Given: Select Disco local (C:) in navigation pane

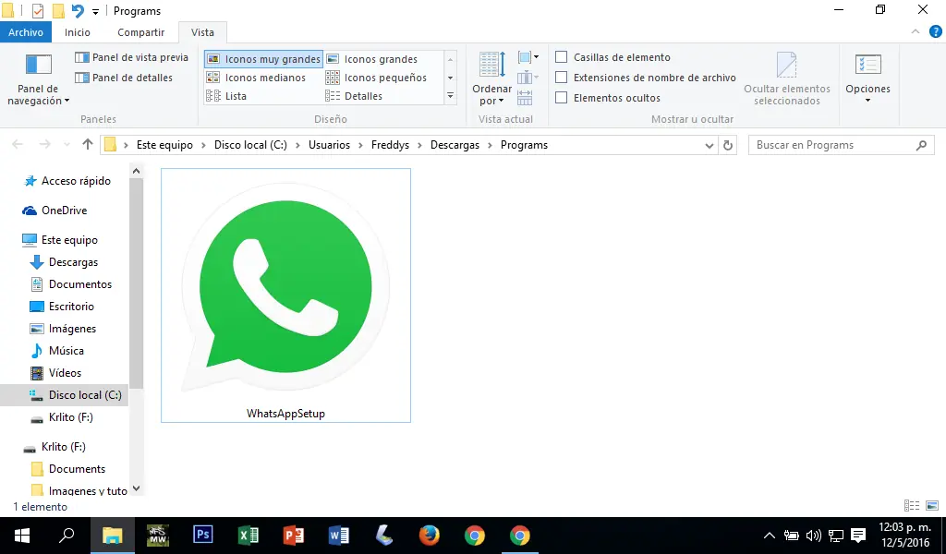Looking at the screenshot, I should coord(64,395).
